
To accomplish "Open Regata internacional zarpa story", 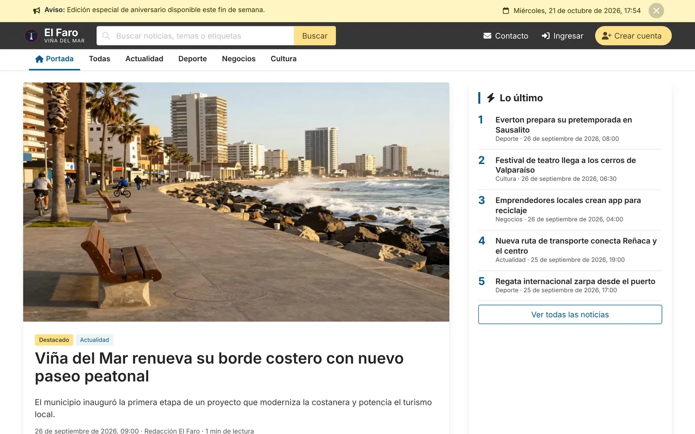I will pos(575,281).
